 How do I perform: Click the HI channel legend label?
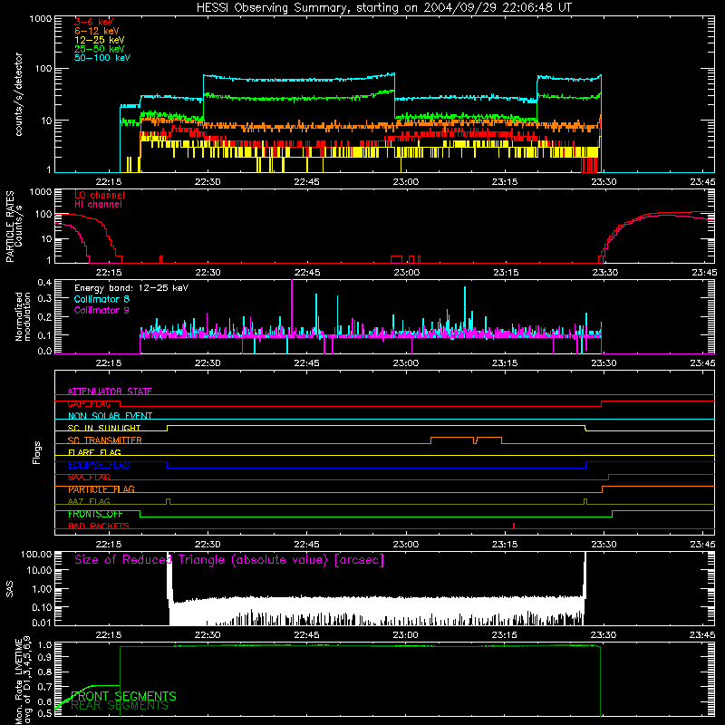(98, 205)
